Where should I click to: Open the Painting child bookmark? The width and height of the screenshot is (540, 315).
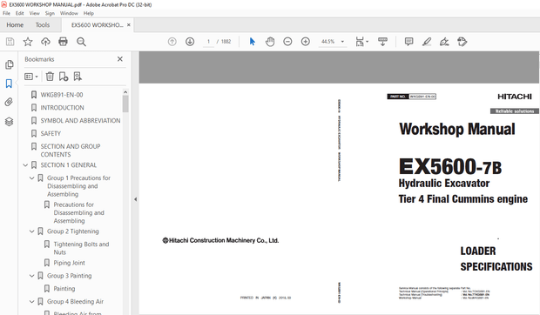(x=64, y=289)
